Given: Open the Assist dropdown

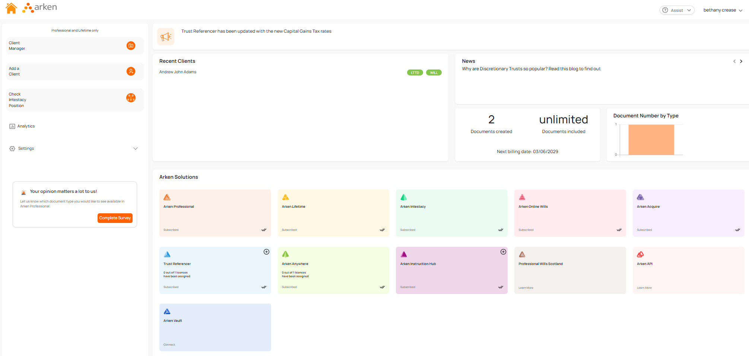Looking at the screenshot, I should click(x=677, y=10).
